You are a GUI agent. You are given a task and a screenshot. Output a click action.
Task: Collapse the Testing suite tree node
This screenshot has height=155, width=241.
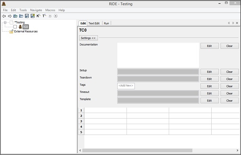point(5,22)
